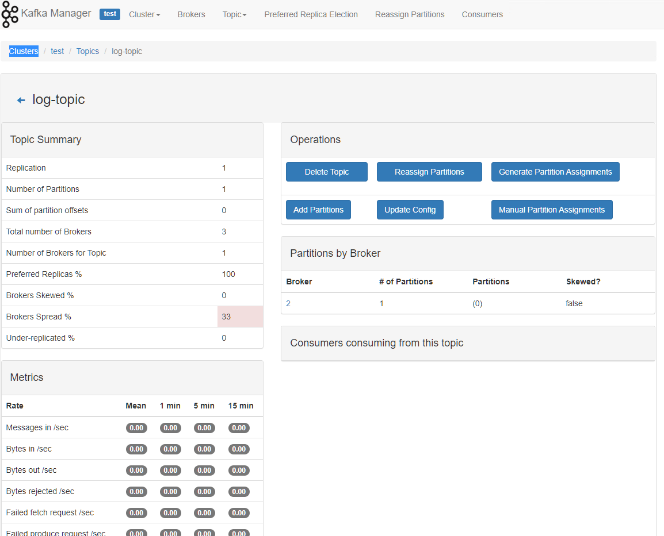664x536 pixels.
Task: Navigate to Topics in the breadcrumb
Action: click(87, 51)
